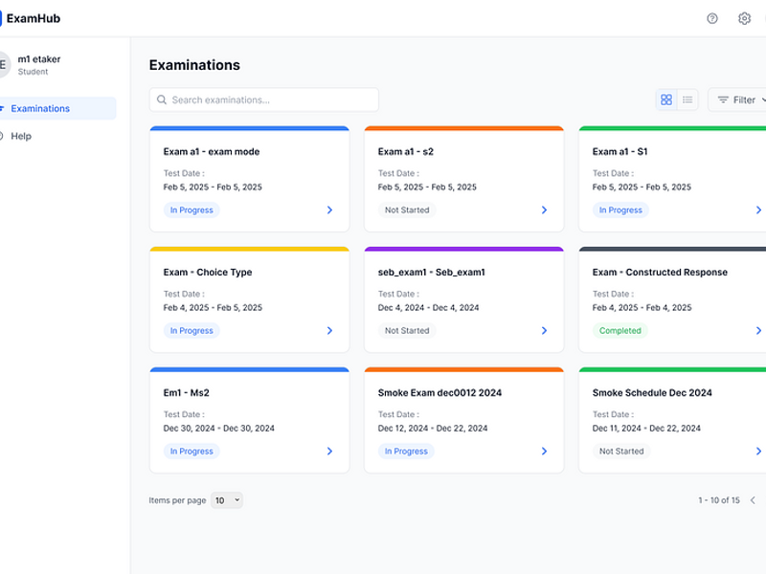Click In Progress badge on Exam - Choice Type
The height and width of the screenshot is (574, 766).
click(191, 330)
